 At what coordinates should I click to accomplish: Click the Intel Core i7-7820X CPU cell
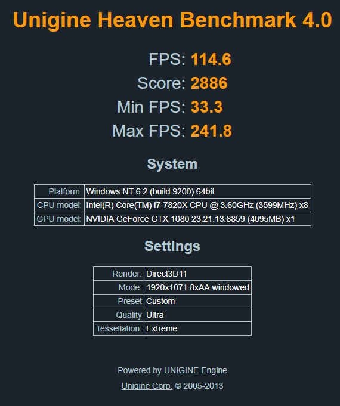[197, 205]
